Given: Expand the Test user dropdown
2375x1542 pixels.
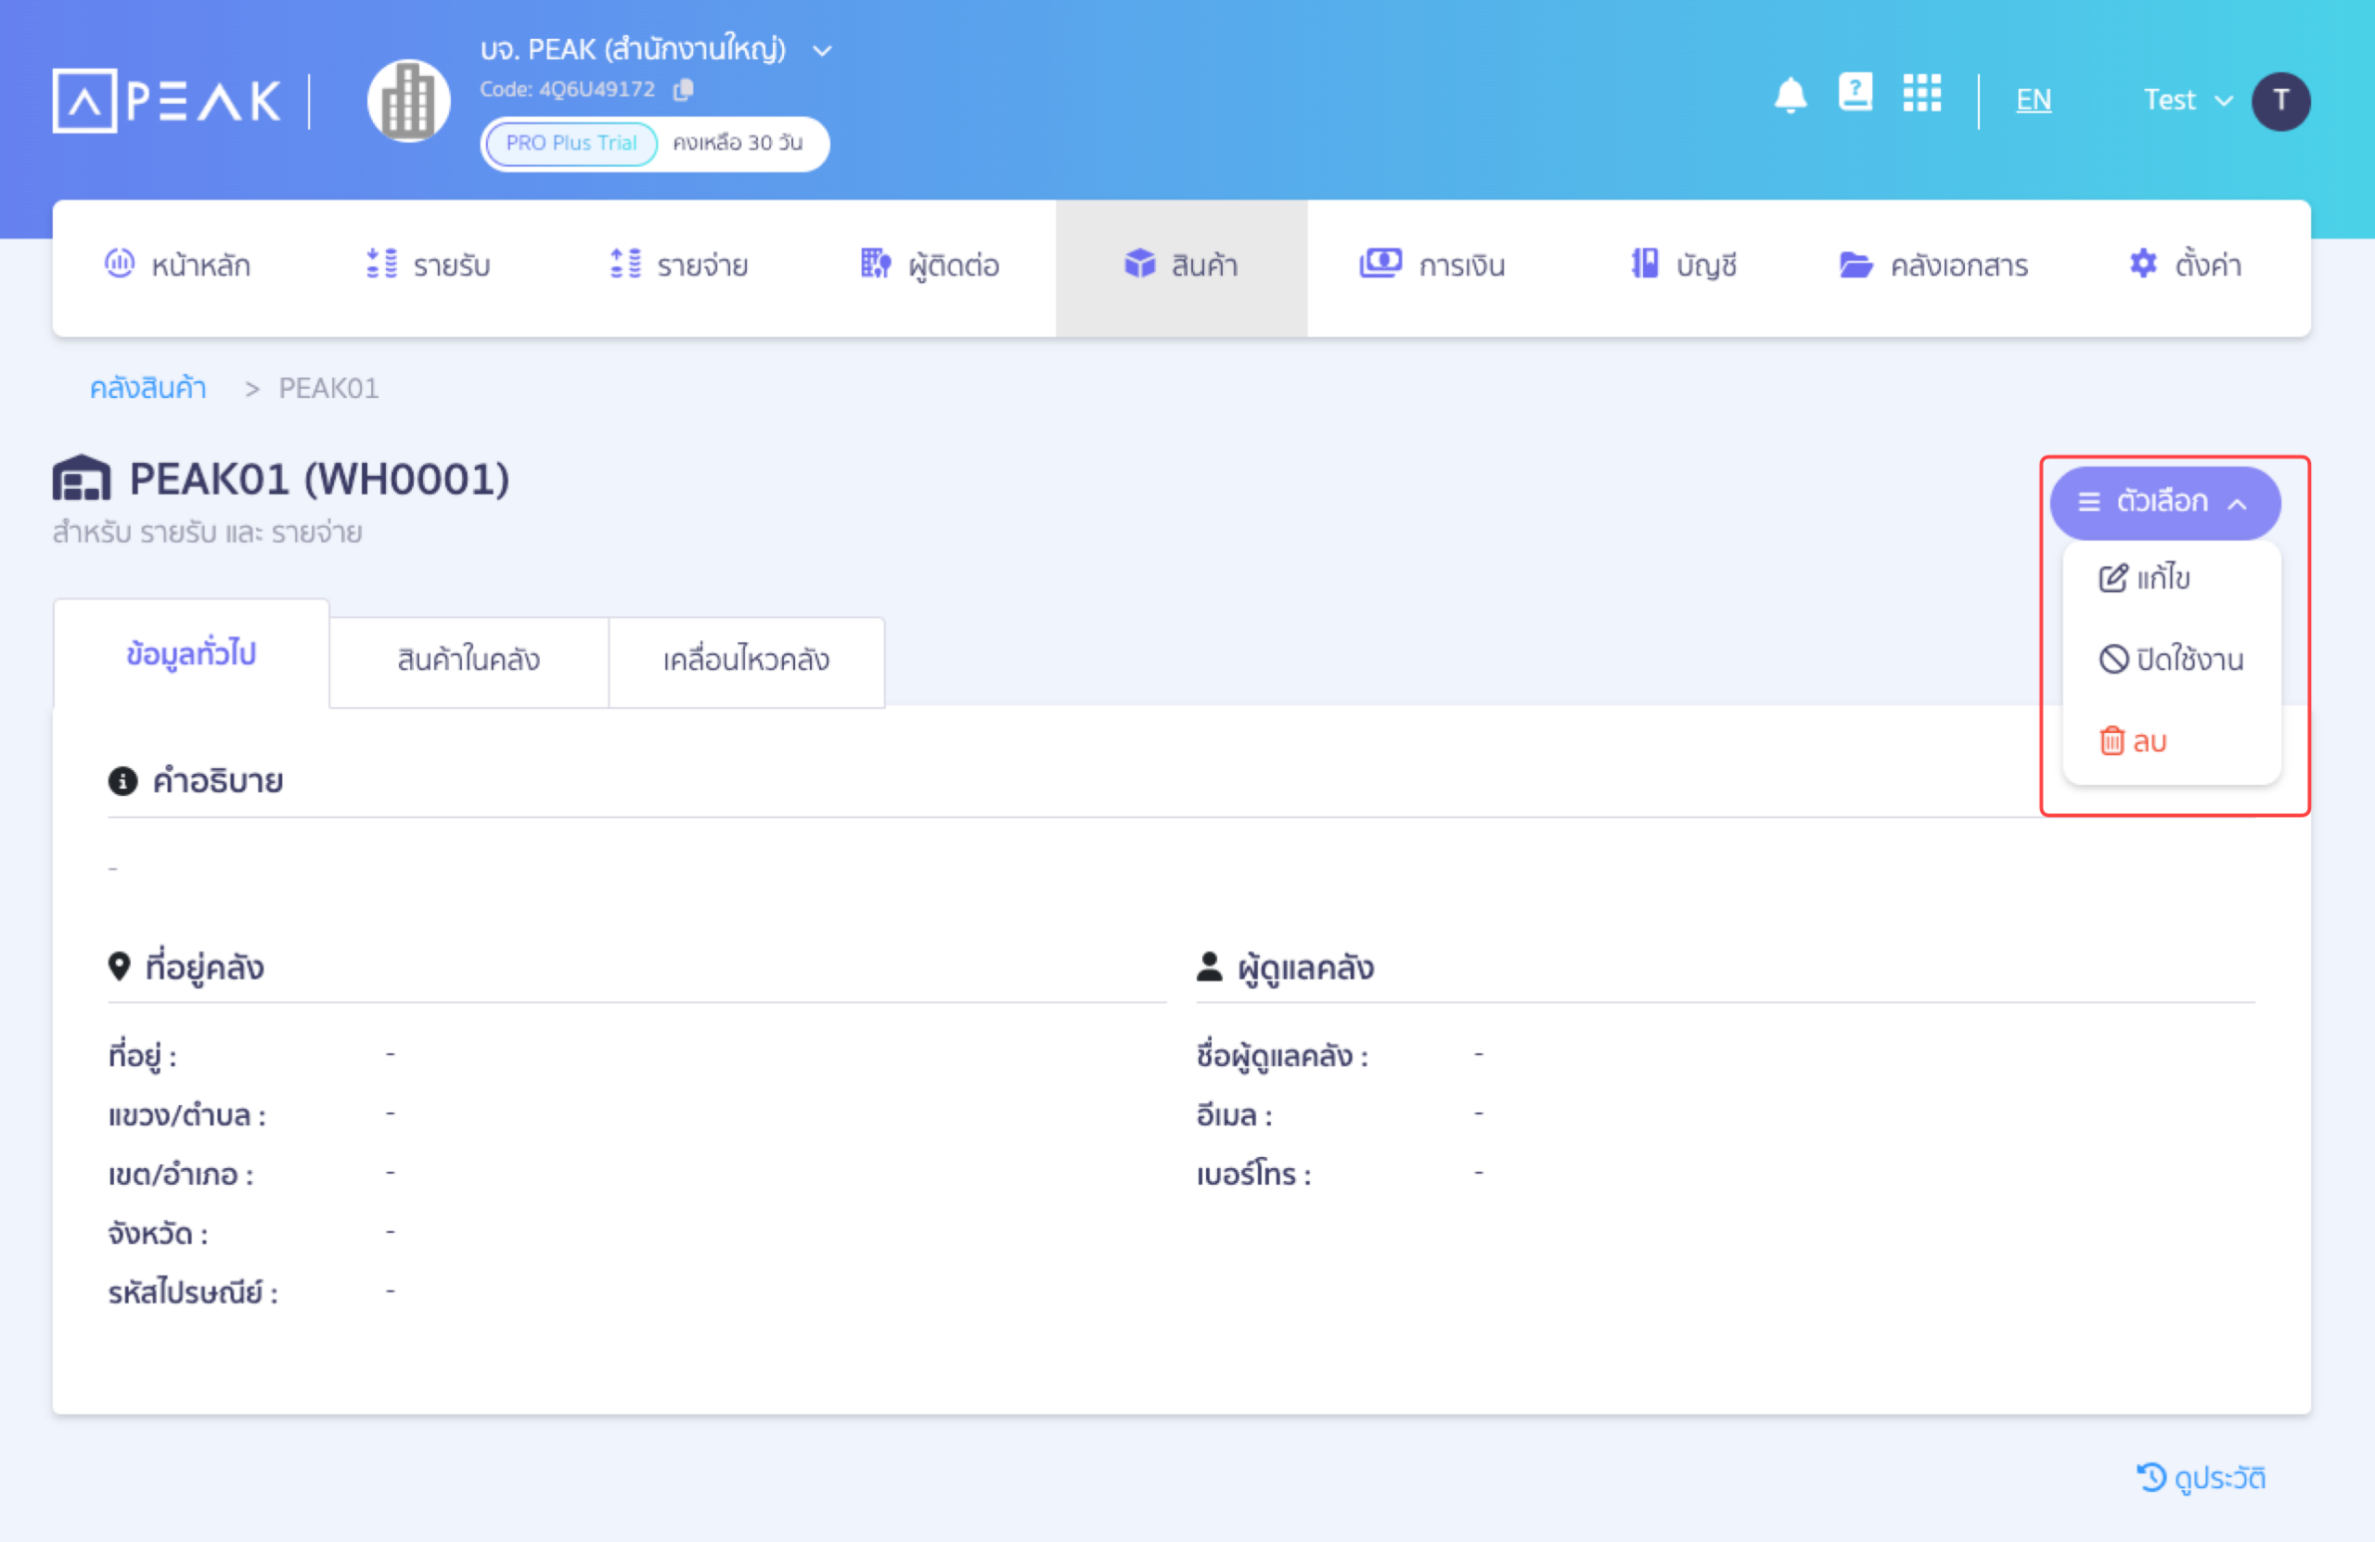Looking at the screenshot, I should [x=2188, y=100].
